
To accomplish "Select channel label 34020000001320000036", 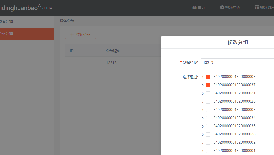I will coord(234,126).
